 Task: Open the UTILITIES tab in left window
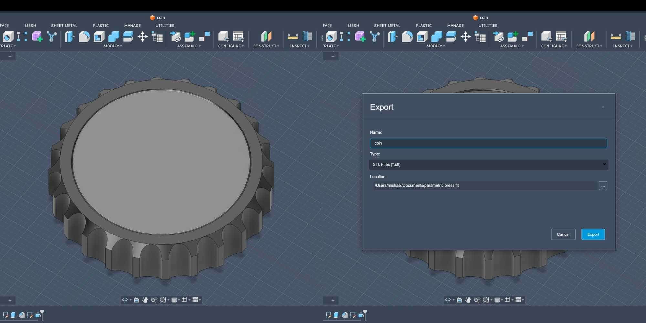coord(165,26)
